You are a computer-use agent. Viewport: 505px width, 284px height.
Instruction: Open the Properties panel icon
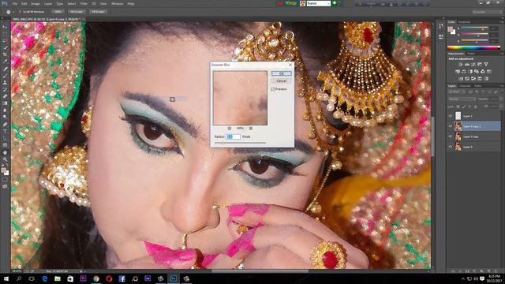[441, 37]
